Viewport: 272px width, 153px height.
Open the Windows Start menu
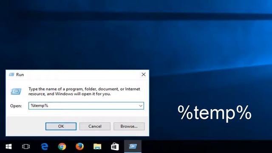(x=8, y=147)
